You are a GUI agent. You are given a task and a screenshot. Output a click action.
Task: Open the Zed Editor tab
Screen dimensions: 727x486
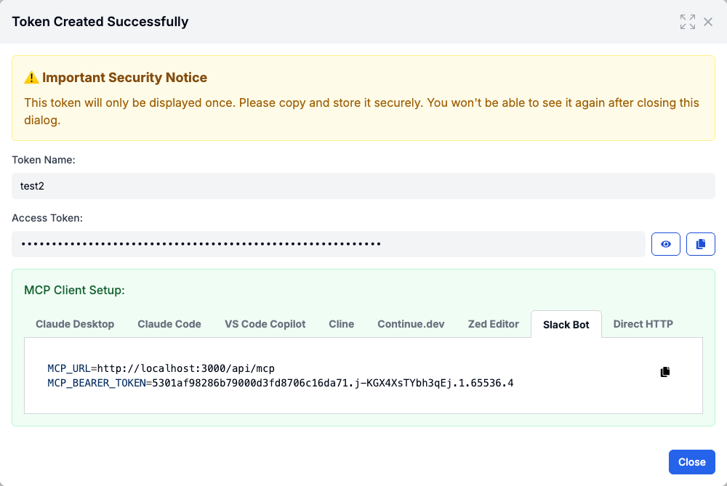click(x=494, y=324)
